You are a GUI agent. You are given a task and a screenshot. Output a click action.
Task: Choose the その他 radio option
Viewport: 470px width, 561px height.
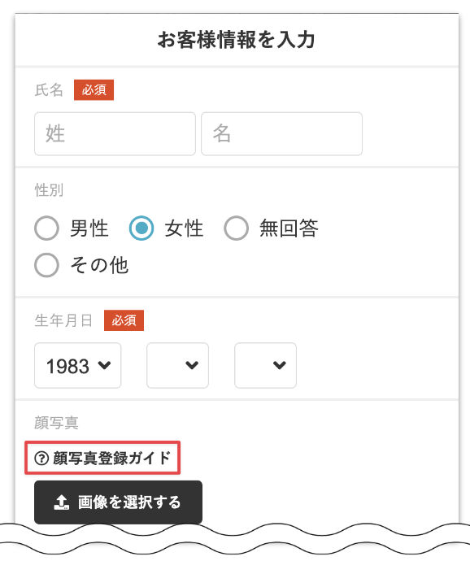(x=46, y=265)
